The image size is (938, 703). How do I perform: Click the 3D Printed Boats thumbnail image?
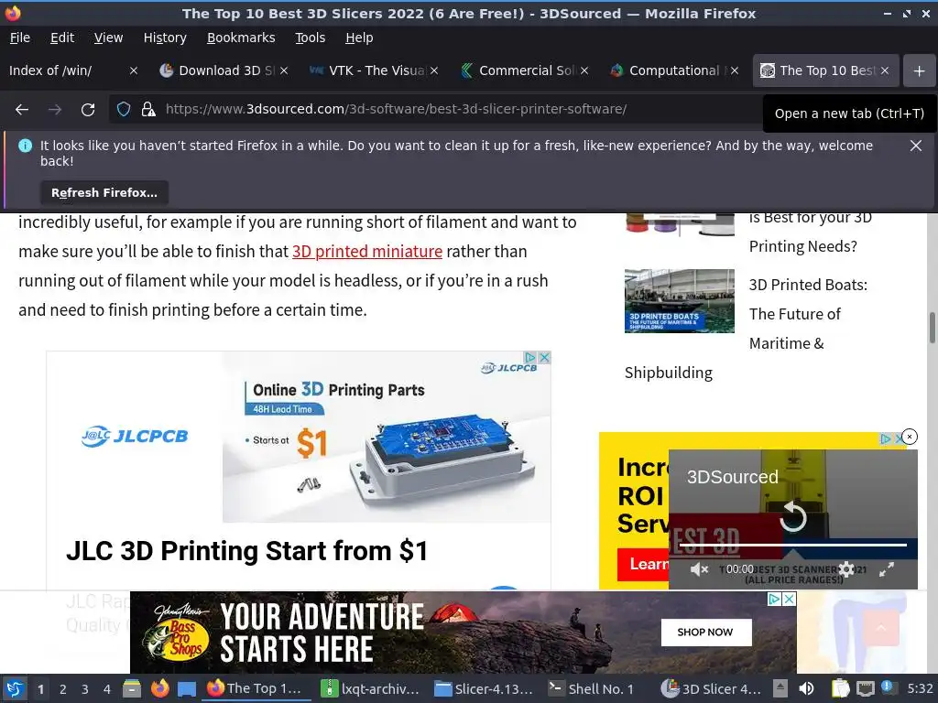pos(679,300)
